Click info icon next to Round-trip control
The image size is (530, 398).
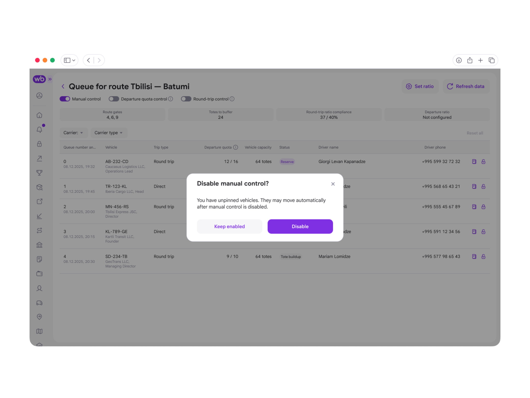232,99
